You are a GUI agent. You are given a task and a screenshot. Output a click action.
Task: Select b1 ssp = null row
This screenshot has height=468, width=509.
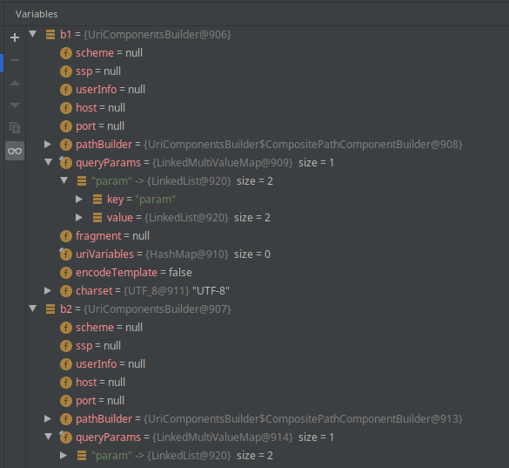pyautogui.click(x=267, y=71)
